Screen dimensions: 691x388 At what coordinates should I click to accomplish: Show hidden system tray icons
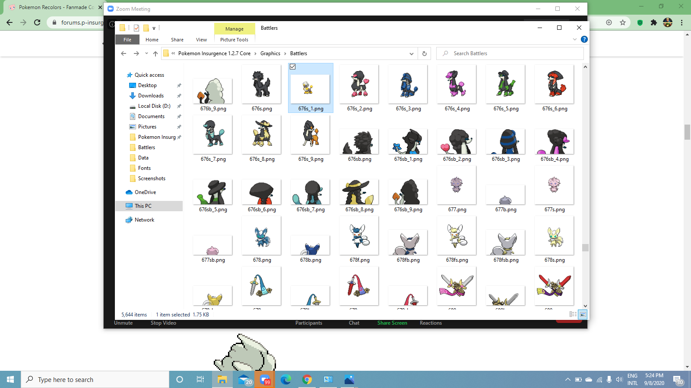pyautogui.click(x=567, y=379)
